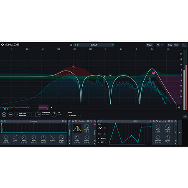Viewport: 188px width, 188px height.
Task: Open the Low Pass Resonant type dropdown
Action: coord(23,114)
